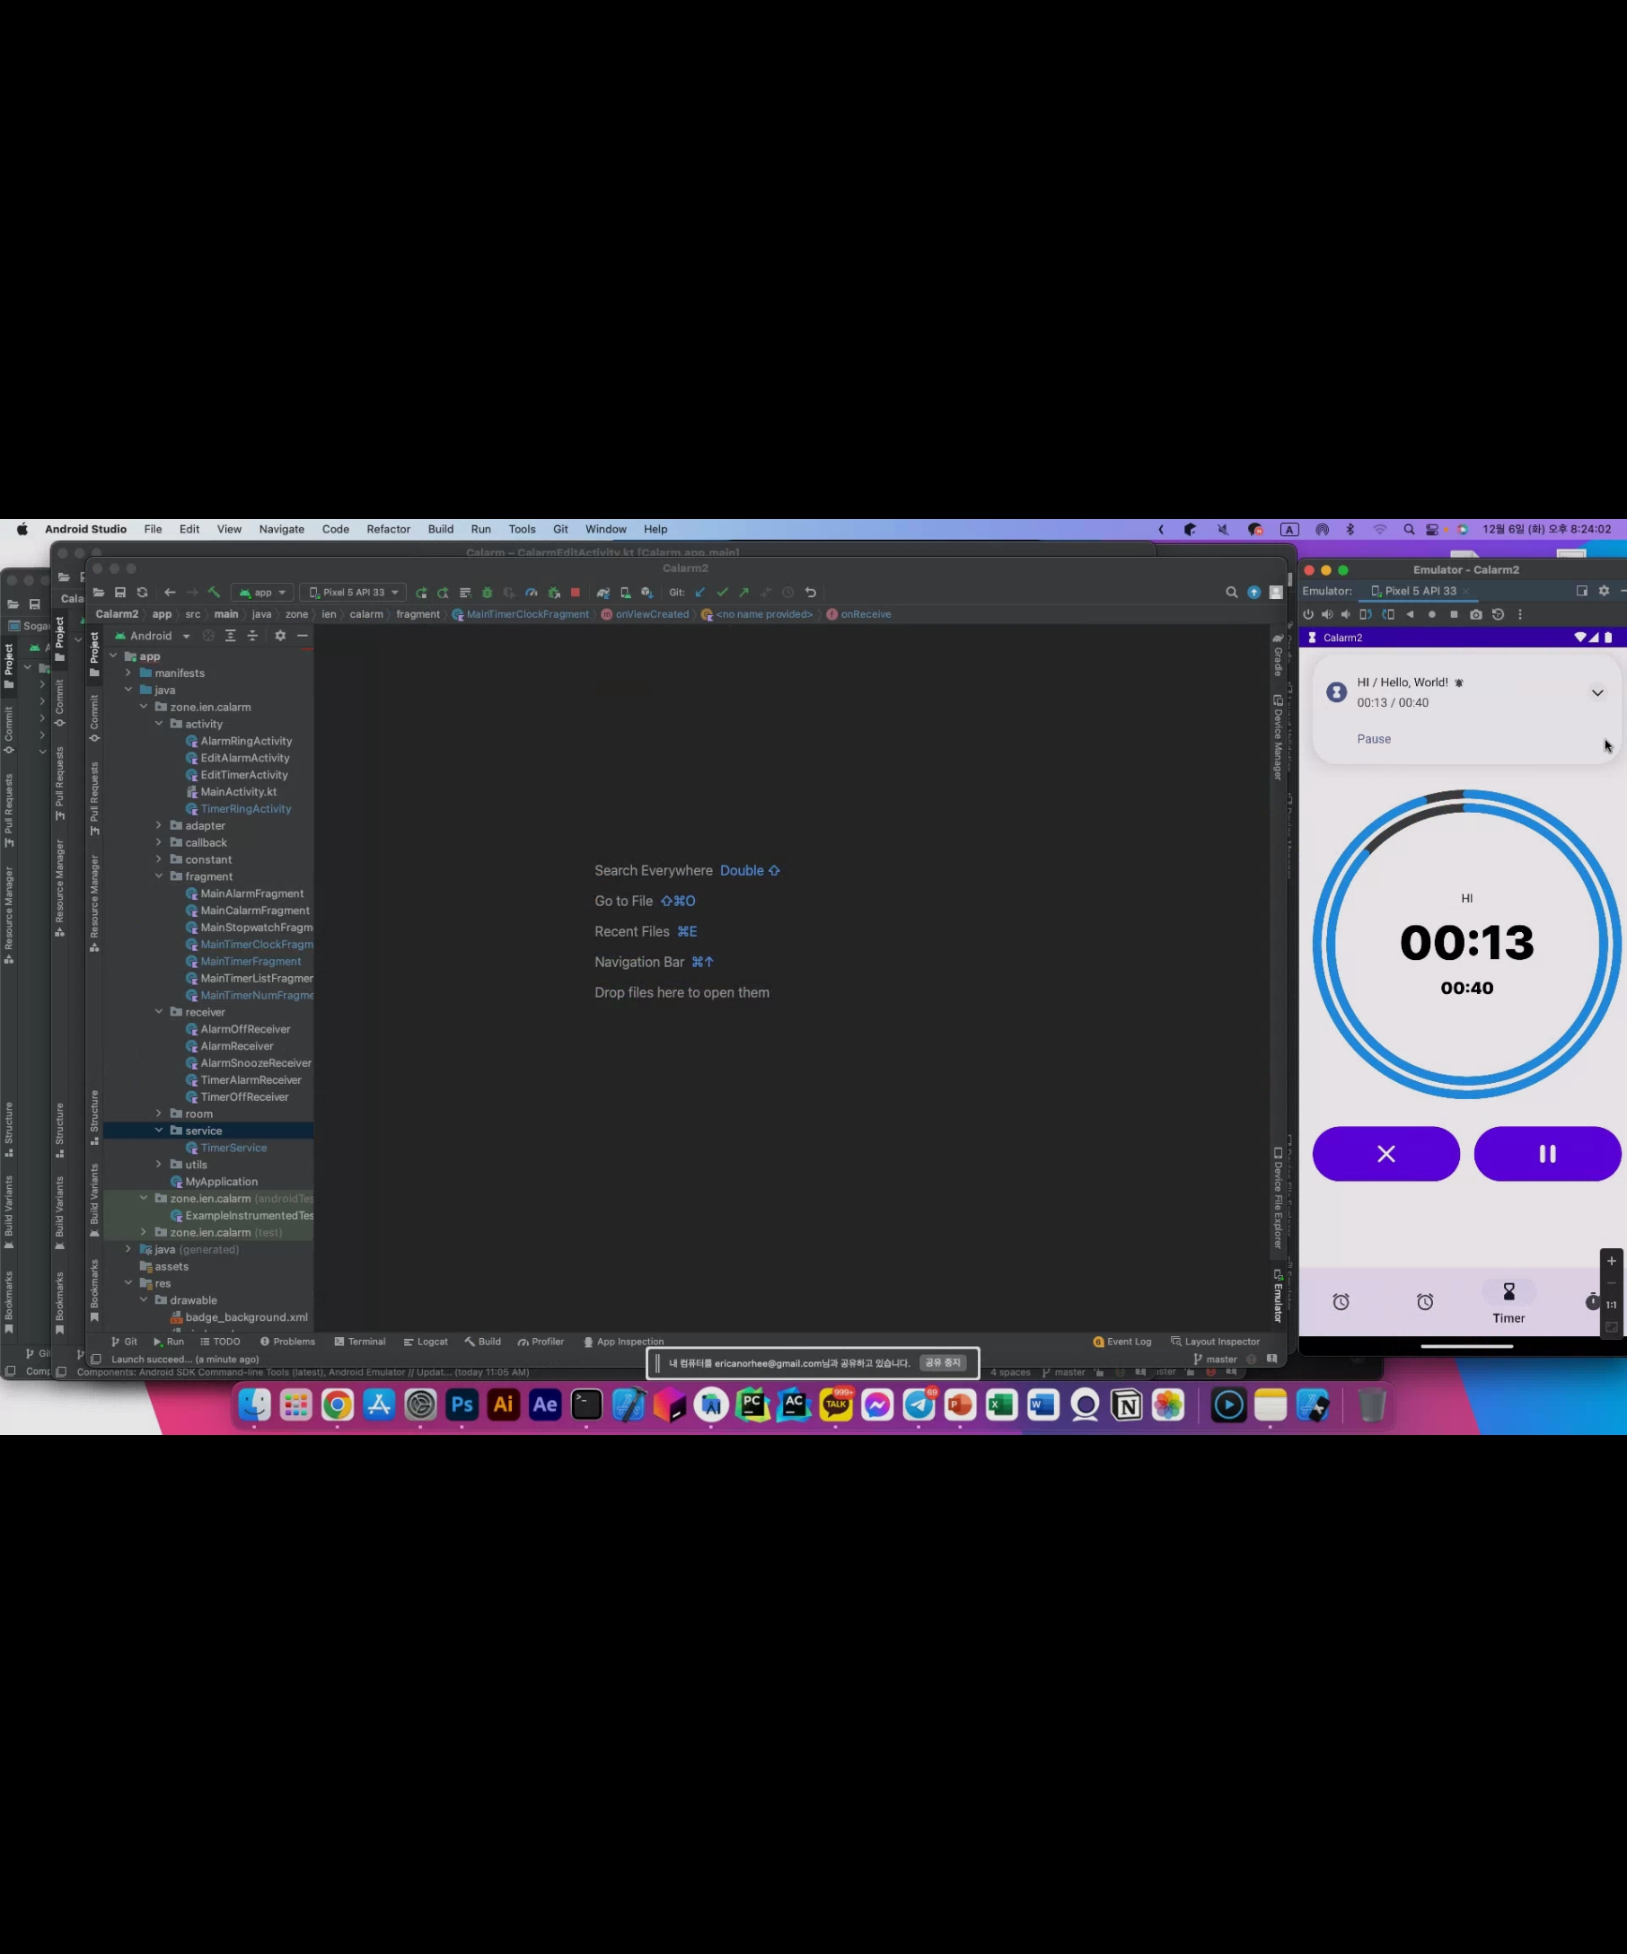The image size is (1627, 1954).
Task: Tap the purple pause timer button
Action: 1548,1154
